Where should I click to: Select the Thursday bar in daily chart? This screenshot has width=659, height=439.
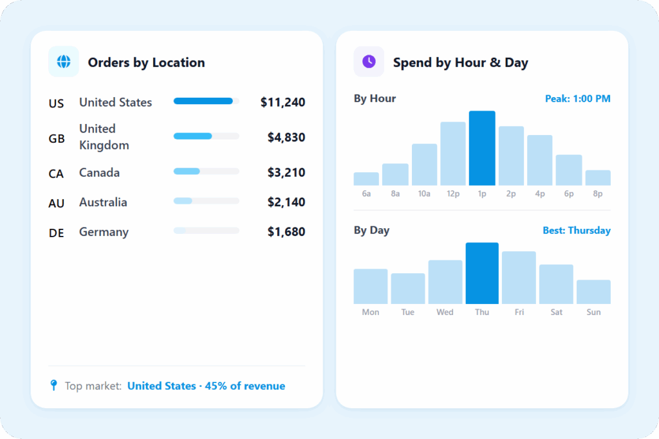(482, 273)
